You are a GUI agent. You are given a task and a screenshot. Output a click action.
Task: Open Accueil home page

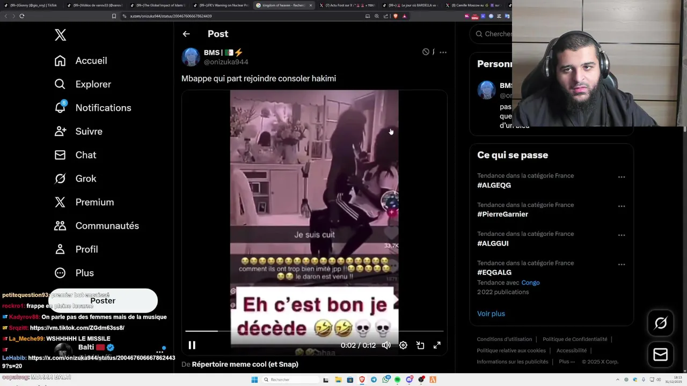pyautogui.click(x=81, y=61)
